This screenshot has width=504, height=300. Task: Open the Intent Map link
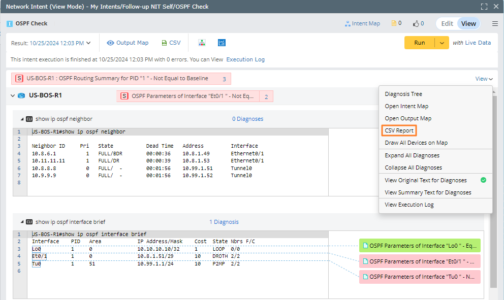click(x=362, y=23)
